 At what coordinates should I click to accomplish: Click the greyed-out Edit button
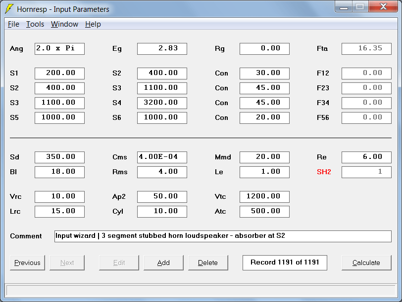[x=119, y=263]
